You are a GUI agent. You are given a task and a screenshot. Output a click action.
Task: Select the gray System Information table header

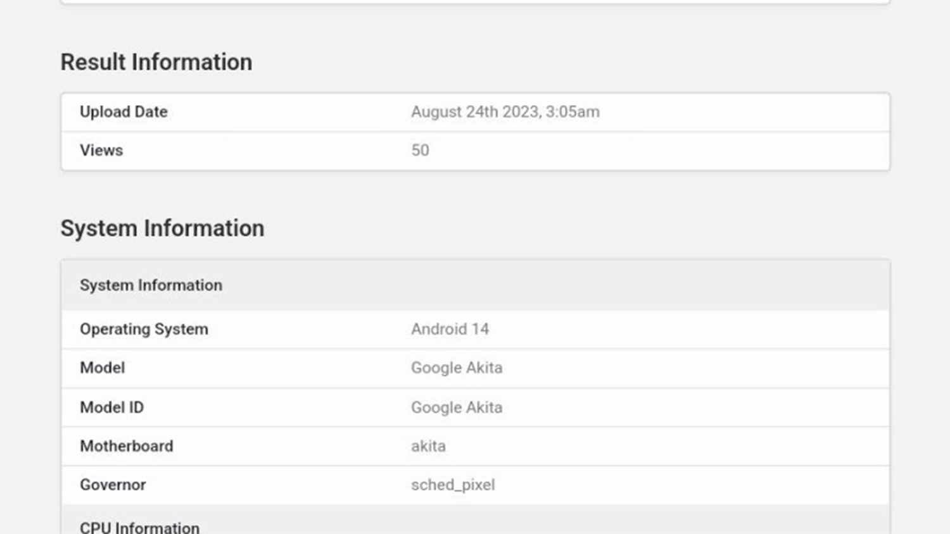(151, 285)
